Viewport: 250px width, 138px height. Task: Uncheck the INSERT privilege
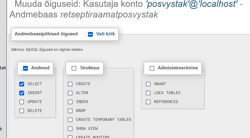22,93
